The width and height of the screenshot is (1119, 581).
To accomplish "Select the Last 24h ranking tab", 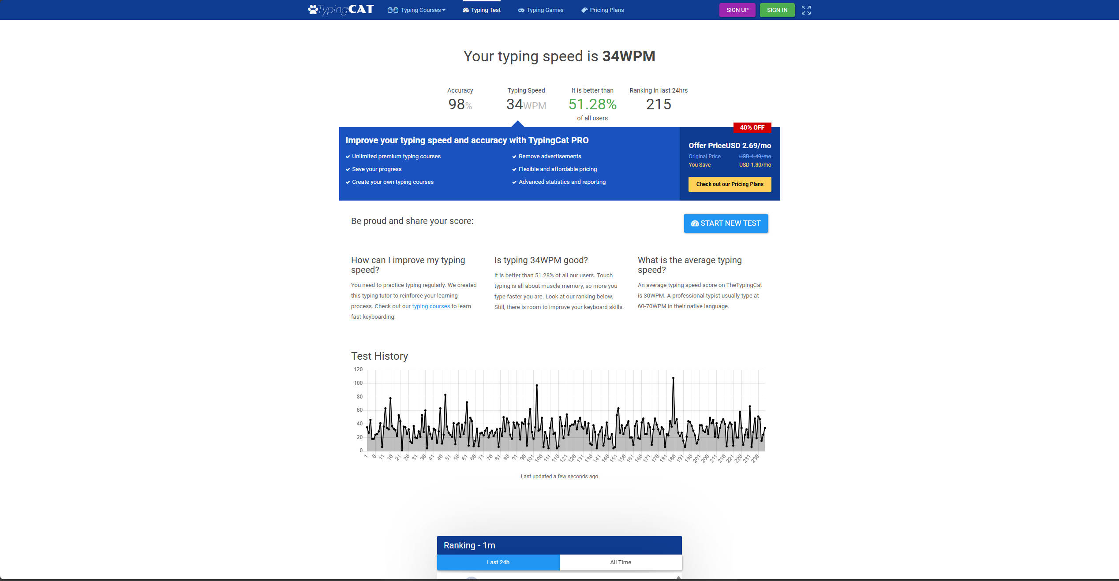I will pos(498,562).
